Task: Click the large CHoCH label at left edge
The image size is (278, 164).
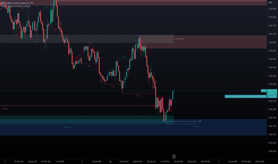Action: click(x=5, y=109)
